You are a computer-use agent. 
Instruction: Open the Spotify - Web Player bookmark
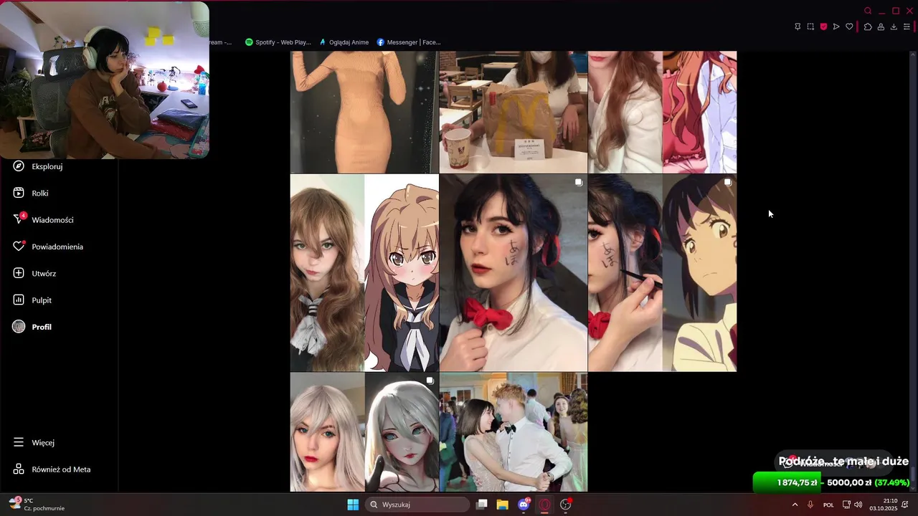(278, 42)
